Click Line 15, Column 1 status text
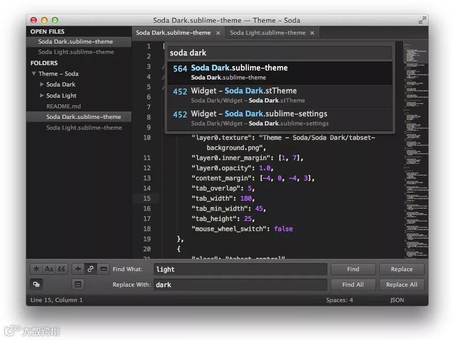Screen dimensions: 454x340 [x=57, y=300]
